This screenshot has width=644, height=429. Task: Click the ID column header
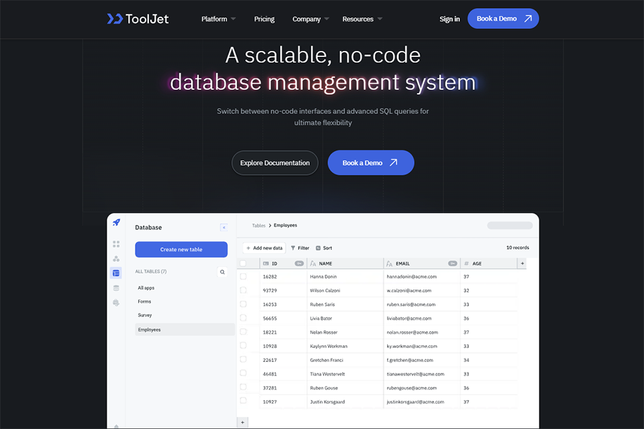coord(283,263)
